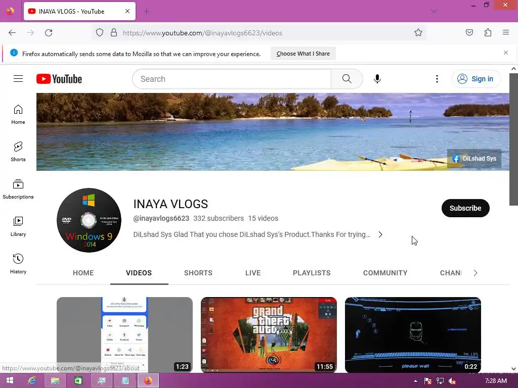Open the Iron Man 0:22 video
Viewport: 518px width, 388px height.
click(x=413, y=334)
